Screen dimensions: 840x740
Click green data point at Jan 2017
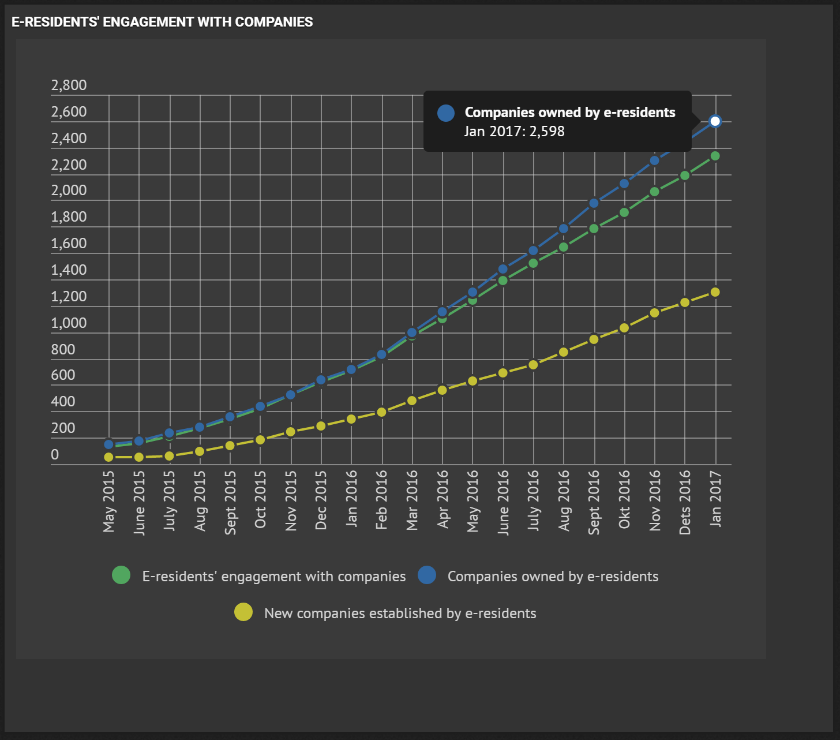(715, 156)
